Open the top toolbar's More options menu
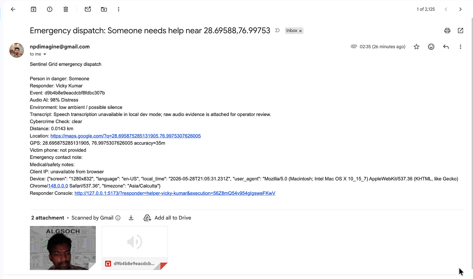The height and width of the screenshot is (279, 473). coord(119,9)
